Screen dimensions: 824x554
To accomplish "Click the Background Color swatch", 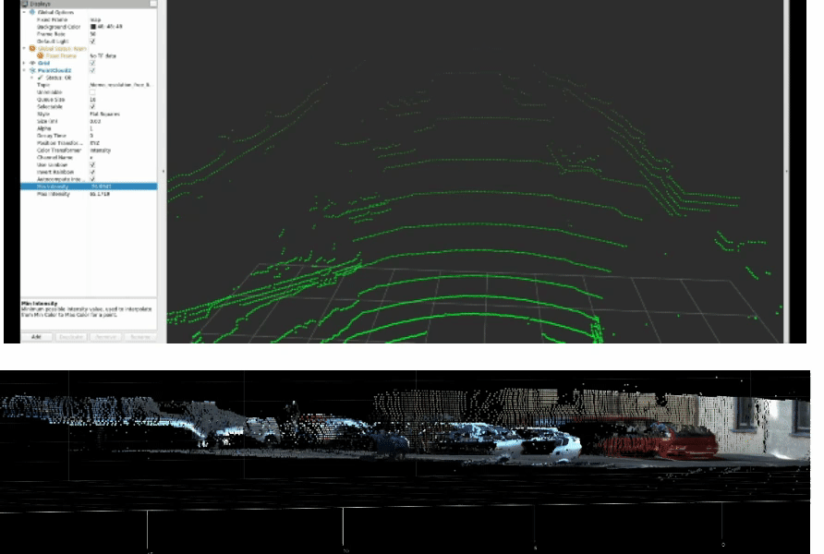I will [93, 26].
